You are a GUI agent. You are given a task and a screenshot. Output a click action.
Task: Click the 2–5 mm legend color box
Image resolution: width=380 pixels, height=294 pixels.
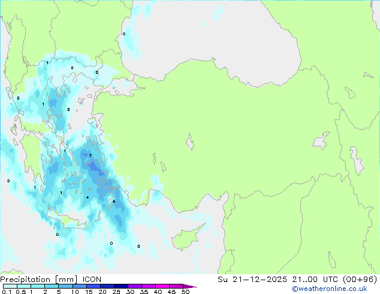52,286
